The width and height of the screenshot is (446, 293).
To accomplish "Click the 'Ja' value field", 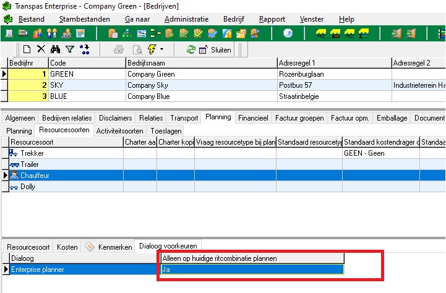I will point(251,270).
